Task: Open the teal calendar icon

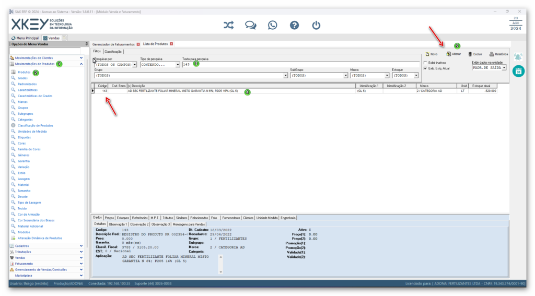Action: [x=518, y=71]
